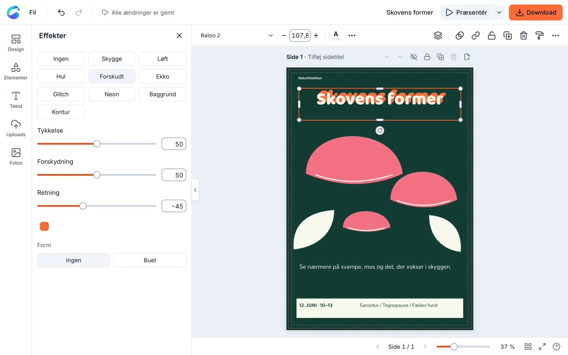Click the Præsentér button
This screenshot has height=355, width=568.
pyautogui.click(x=466, y=12)
